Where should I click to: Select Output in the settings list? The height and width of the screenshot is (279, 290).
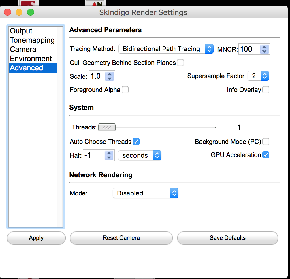click(21, 31)
